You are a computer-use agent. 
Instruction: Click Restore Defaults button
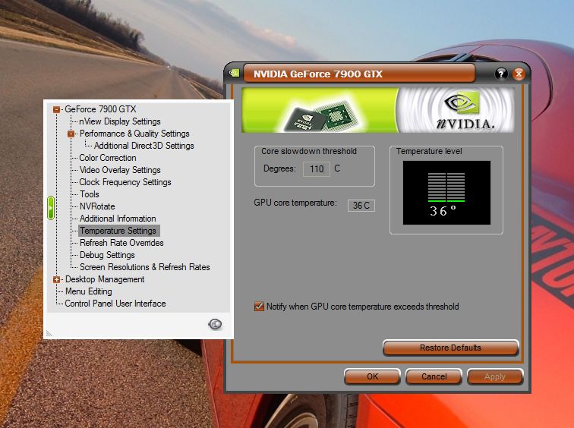pyautogui.click(x=451, y=348)
